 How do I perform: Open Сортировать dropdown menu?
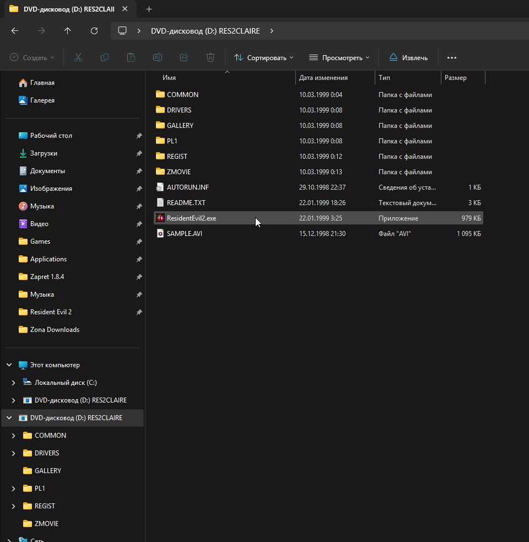(263, 57)
